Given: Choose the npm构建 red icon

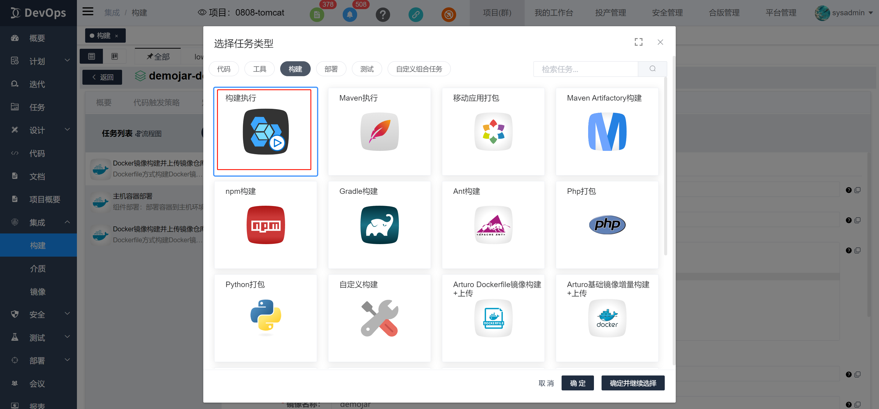Looking at the screenshot, I should 266,225.
